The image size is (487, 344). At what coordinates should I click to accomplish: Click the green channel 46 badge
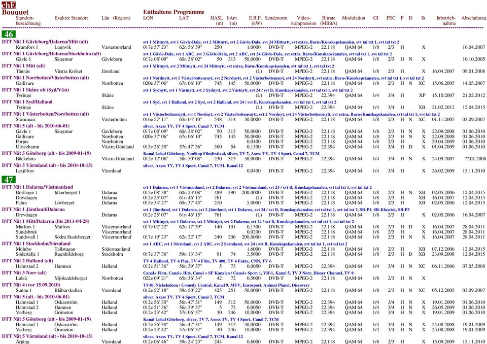(9, 35)
